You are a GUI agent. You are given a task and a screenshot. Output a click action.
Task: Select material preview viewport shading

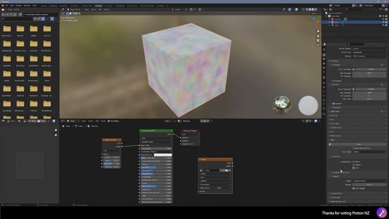point(313,10)
